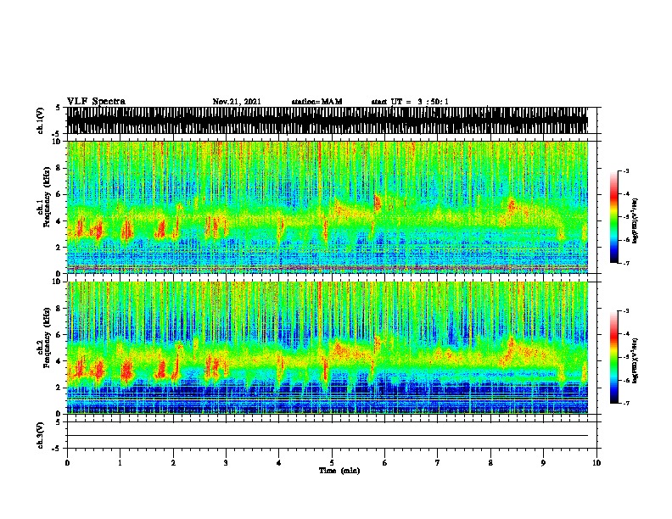672x519 pixels.
Task: Click time axis tick label '9'
Action: (x=543, y=463)
